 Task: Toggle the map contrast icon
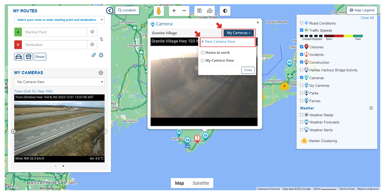coord(225,11)
